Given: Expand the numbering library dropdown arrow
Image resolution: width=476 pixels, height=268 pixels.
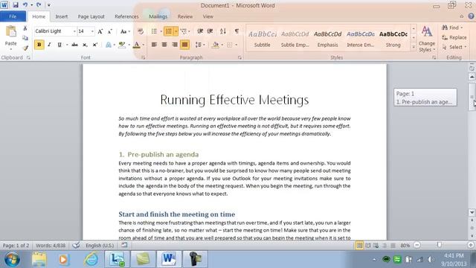Looking at the screenshot, I should click(176, 31).
